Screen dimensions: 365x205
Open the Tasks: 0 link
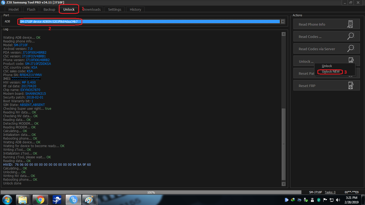[x=330, y=192]
